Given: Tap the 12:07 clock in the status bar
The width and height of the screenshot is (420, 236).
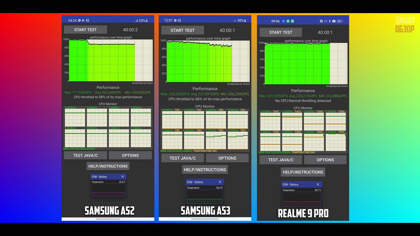Looking at the screenshot, I should point(169,20).
